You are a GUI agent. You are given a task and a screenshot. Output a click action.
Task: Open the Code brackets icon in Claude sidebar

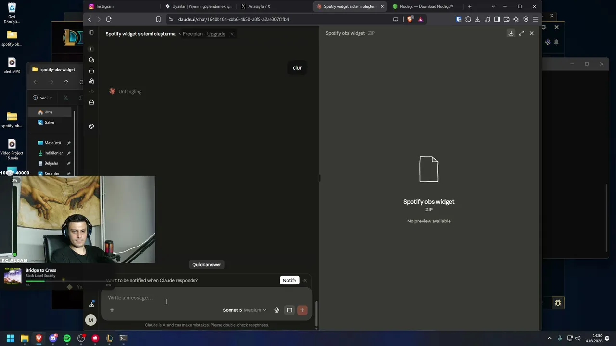pyautogui.click(x=91, y=92)
